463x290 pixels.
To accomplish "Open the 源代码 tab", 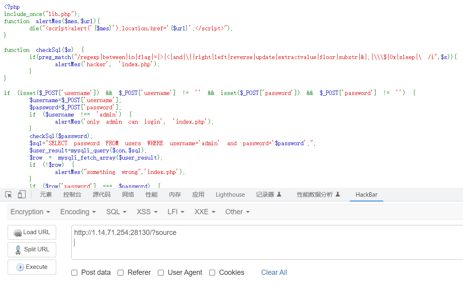I will [x=102, y=195].
